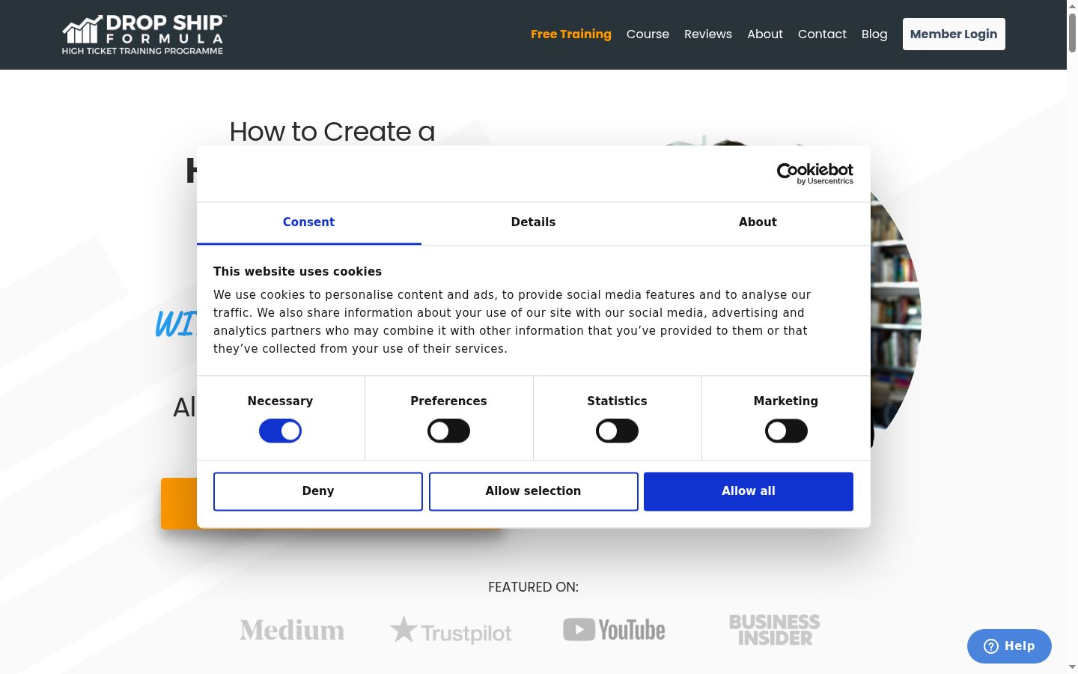Accept cookies with Allow all
This screenshot has width=1078, height=674.
point(749,491)
